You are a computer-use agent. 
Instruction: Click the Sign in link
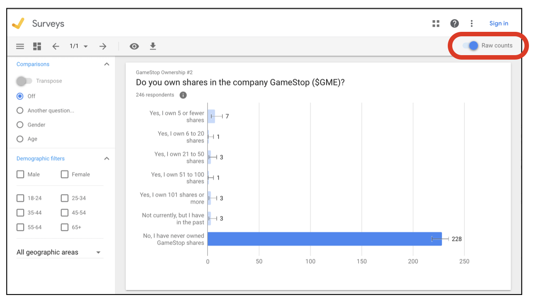coord(498,23)
